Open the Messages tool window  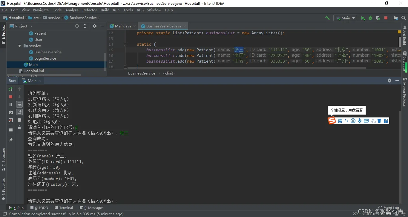pyautogui.click(x=91, y=208)
